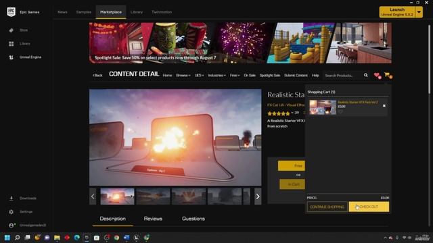Open Microsoft Edge from taskbar
433x243 pixels.
pos(76,238)
